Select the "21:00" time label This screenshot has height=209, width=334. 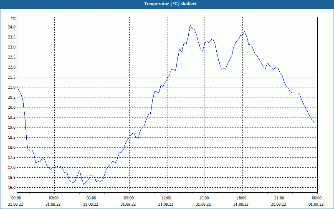pyautogui.click(x=280, y=198)
